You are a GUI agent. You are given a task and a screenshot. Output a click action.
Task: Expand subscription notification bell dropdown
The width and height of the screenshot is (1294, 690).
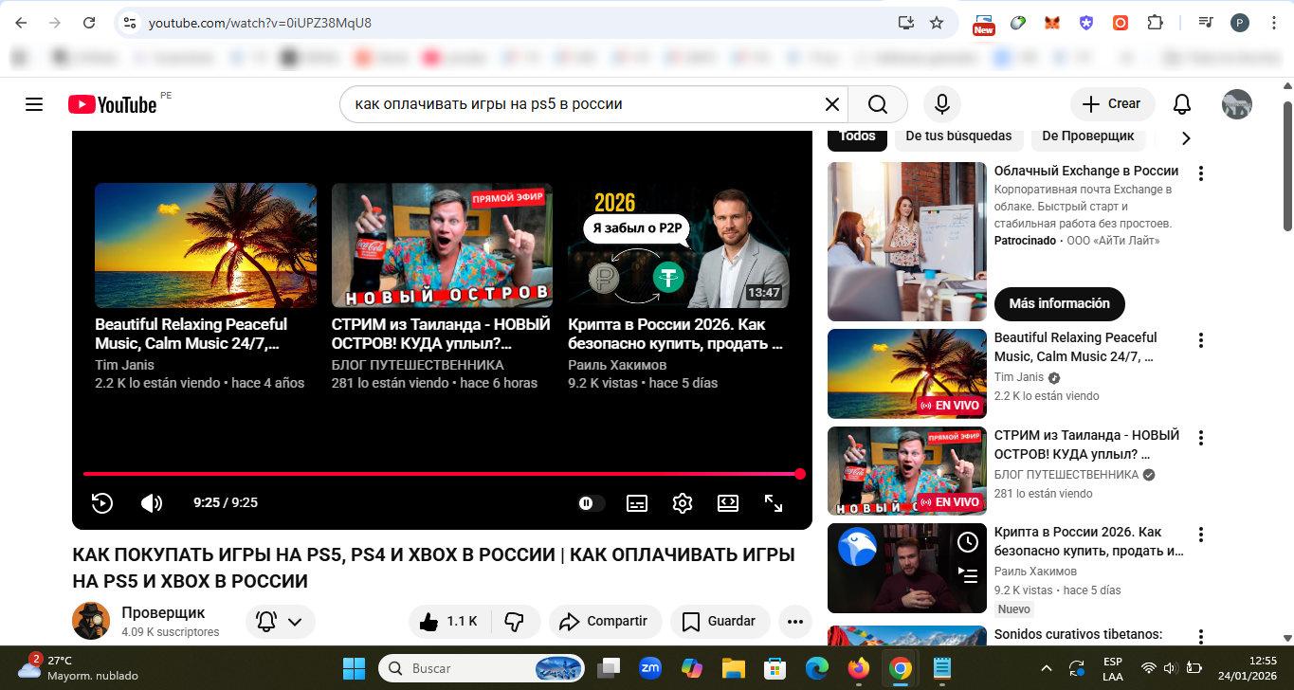click(x=281, y=622)
